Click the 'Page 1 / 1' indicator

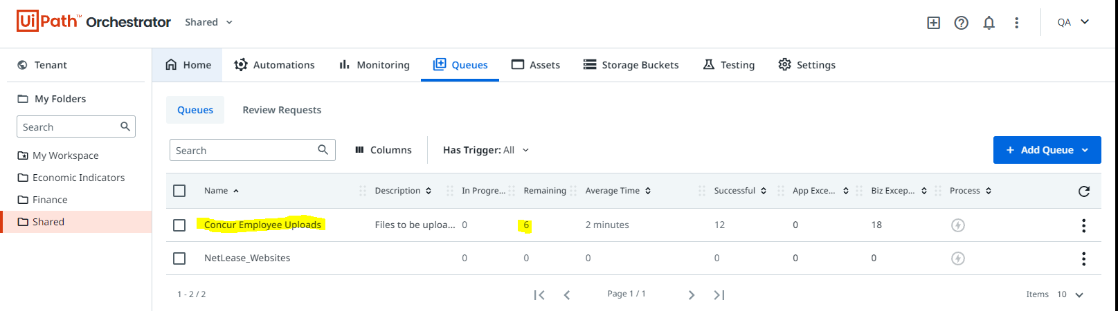coord(626,294)
